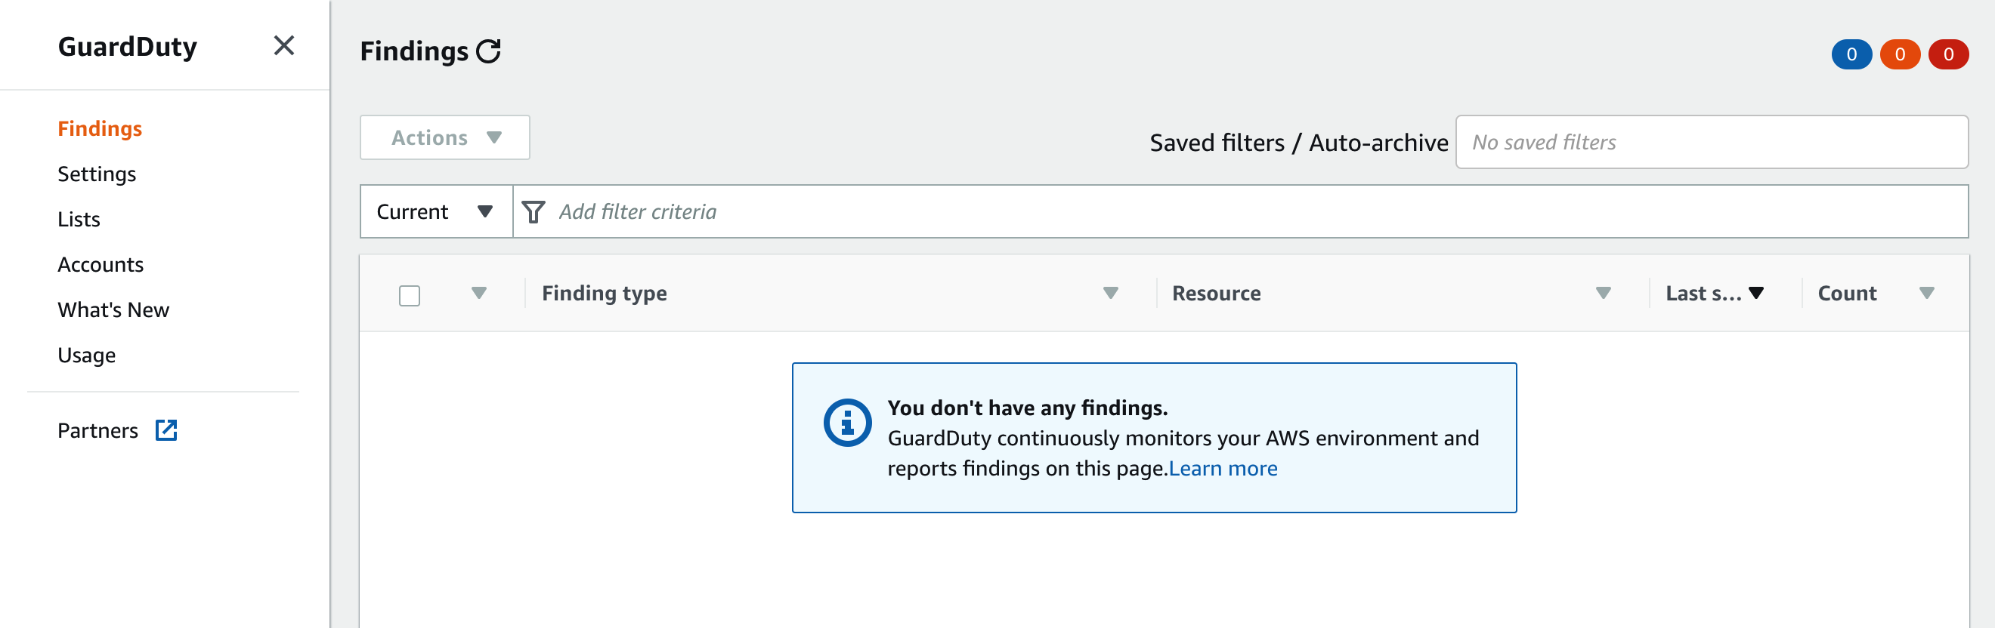Follow the Learn more link
The width and height of the screenshot is (1995, 628).
tap(1223, 469)
